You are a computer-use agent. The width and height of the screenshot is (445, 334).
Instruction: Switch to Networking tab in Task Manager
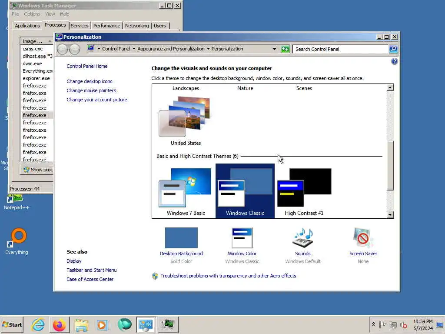137,26
